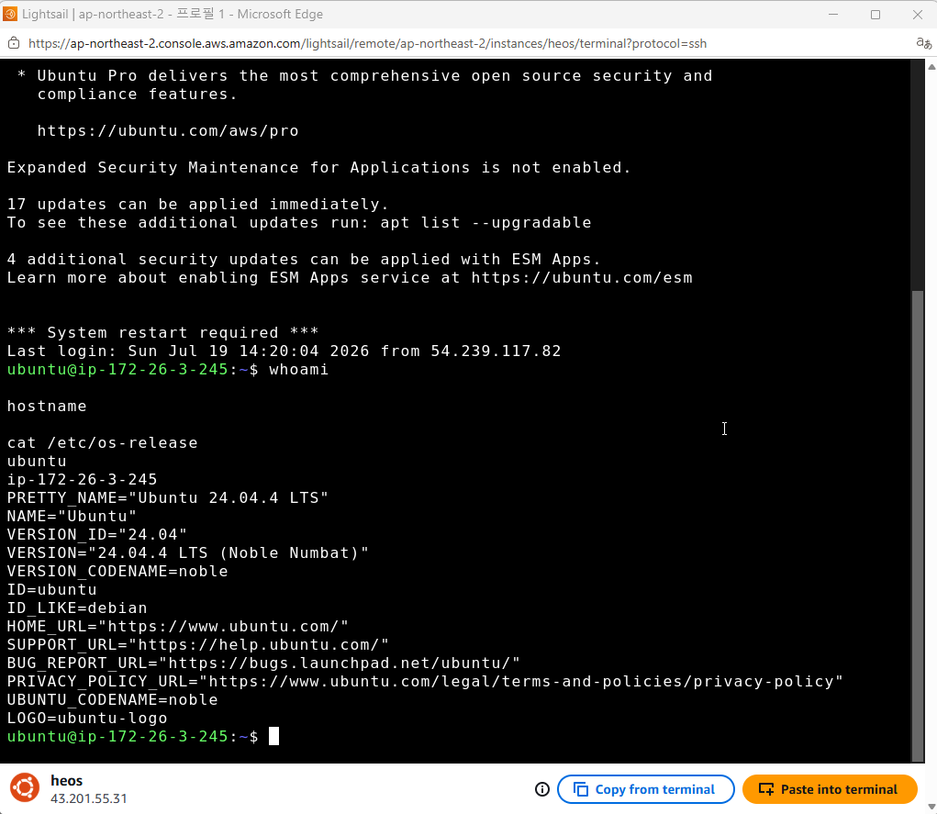Click the address bar URL field

pos(367,44)
